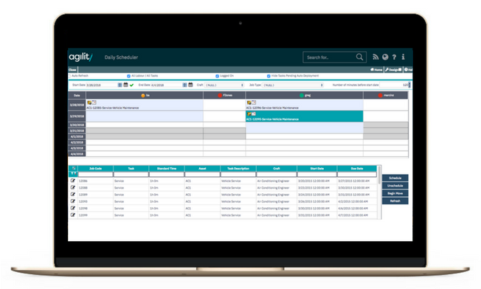Select the highlighted AC1-12095 task
This screenshot has width=481, height=289.
point(304,116)
